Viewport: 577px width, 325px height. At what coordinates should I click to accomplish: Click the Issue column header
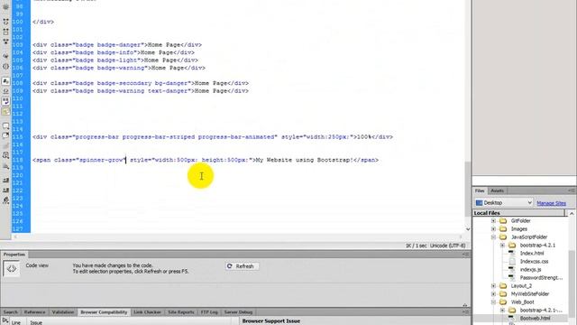pyautogui.click(x=36, y=322)
